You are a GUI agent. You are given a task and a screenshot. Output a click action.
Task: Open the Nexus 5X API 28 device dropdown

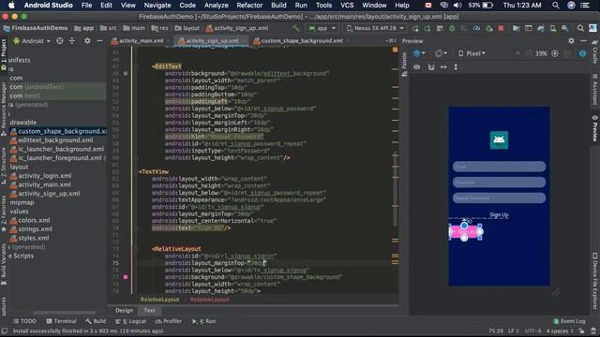375,28
